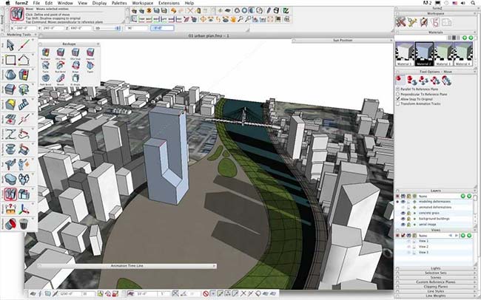Unlock the aerial image layer
Screen dimensions: 481x300
(x=409, y=225)
